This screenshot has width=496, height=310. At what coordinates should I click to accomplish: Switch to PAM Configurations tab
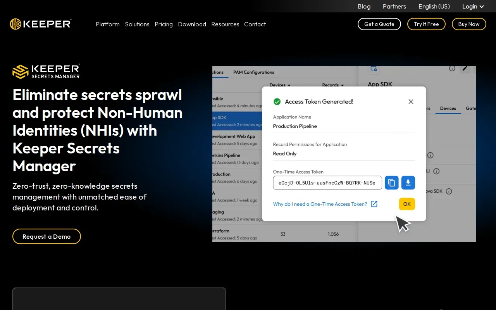tap(253, 72)
